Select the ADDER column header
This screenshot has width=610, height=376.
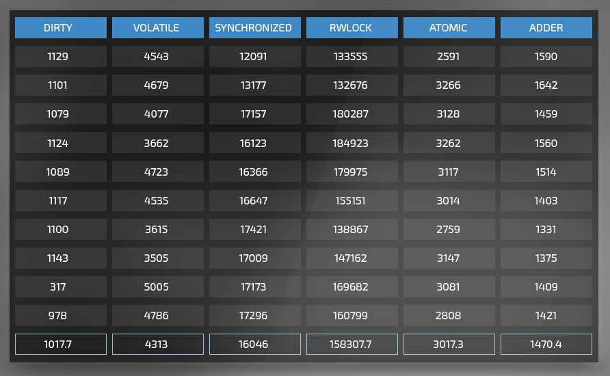[x=546, y=27]
